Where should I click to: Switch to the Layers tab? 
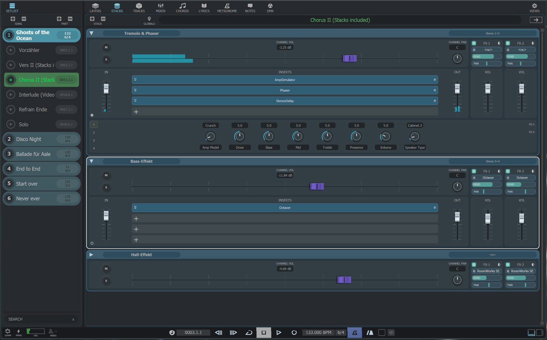[x=95, y=8]
